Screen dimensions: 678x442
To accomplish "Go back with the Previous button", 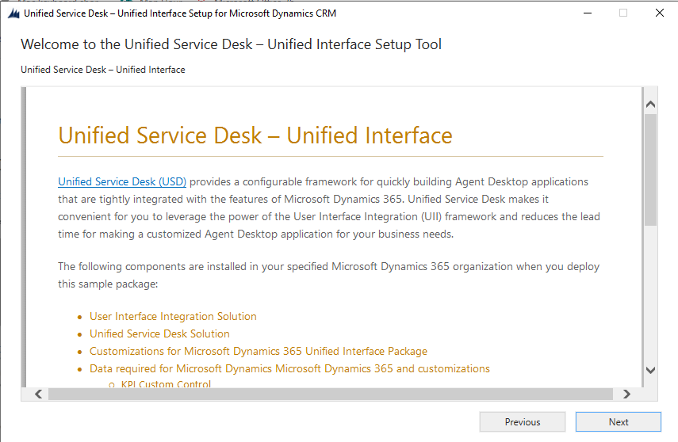I will (x=523, y=421).
